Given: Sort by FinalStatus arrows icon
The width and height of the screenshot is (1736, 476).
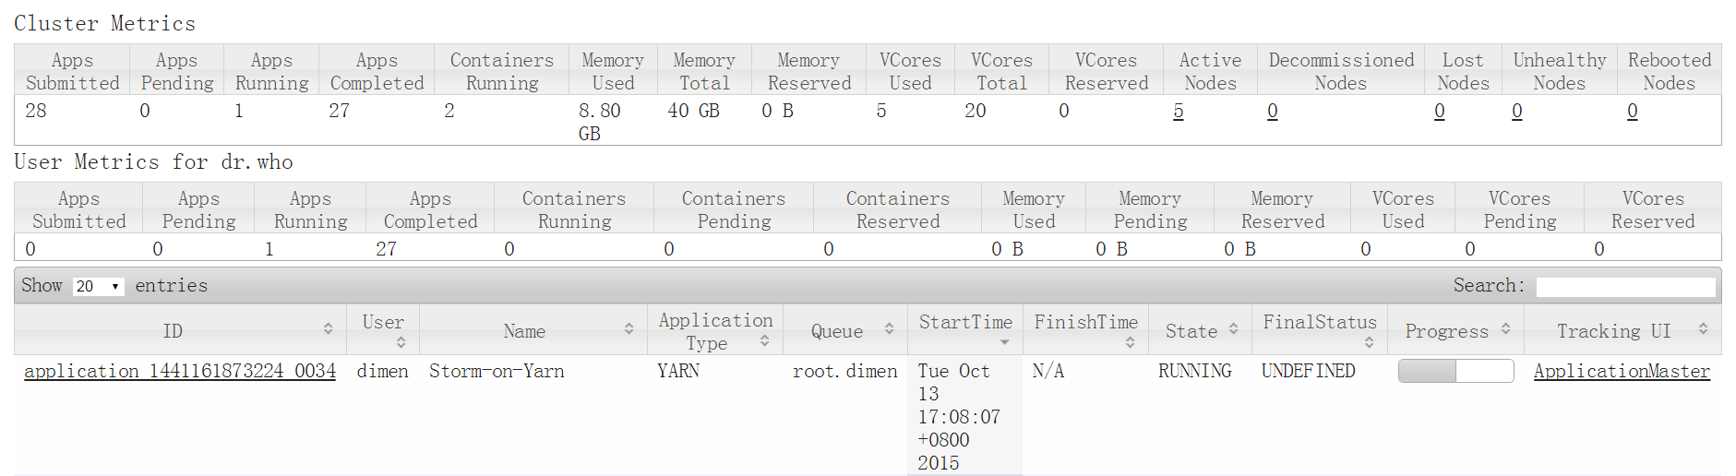Looking at the screenshot, I should pos(1370,342).
